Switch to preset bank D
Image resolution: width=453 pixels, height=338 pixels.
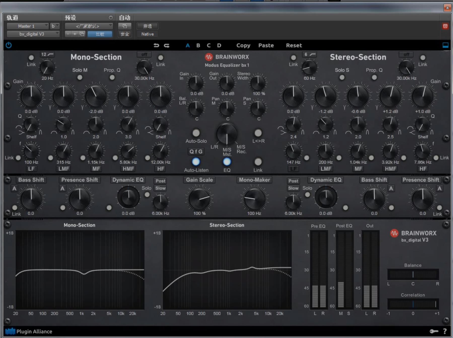click(x=219, y=45)
